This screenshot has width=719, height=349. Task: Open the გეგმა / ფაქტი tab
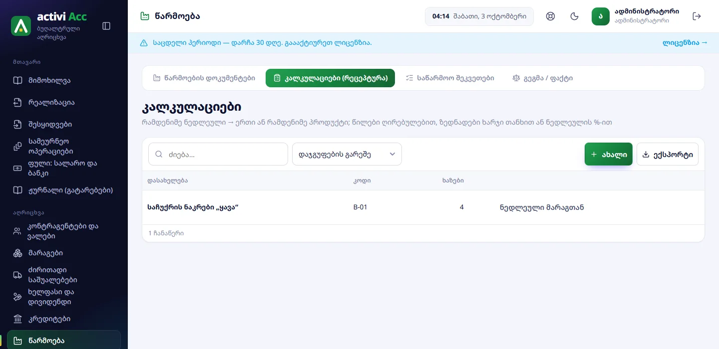coord(543,78)
